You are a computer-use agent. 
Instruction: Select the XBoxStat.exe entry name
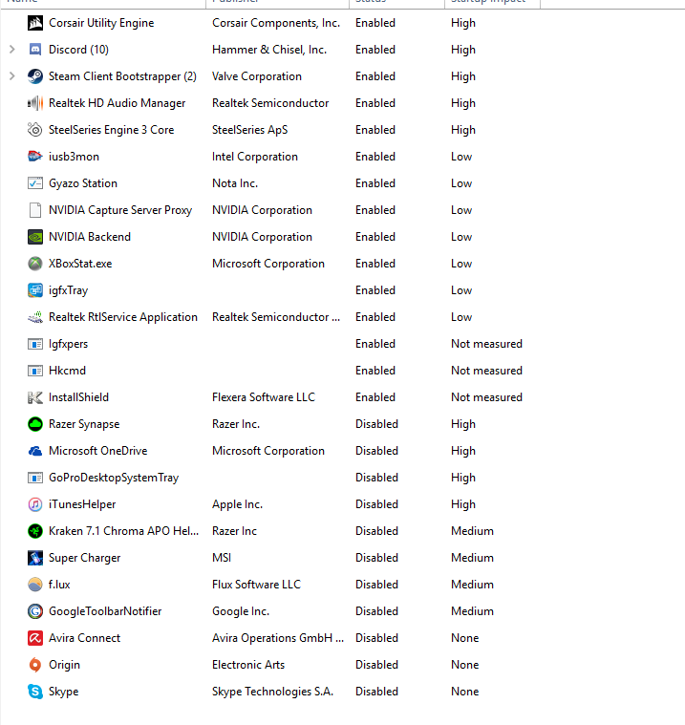[80, 264]
